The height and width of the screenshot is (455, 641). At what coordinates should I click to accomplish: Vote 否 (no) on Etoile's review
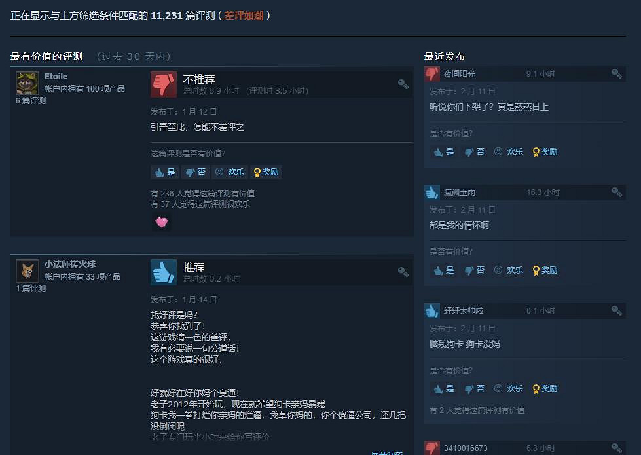coord(195,172)
